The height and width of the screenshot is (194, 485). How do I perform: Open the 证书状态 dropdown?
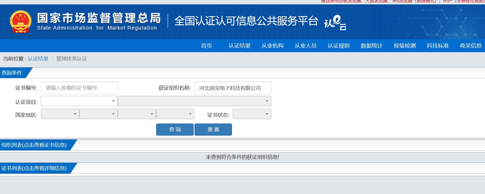pos(252,114)
